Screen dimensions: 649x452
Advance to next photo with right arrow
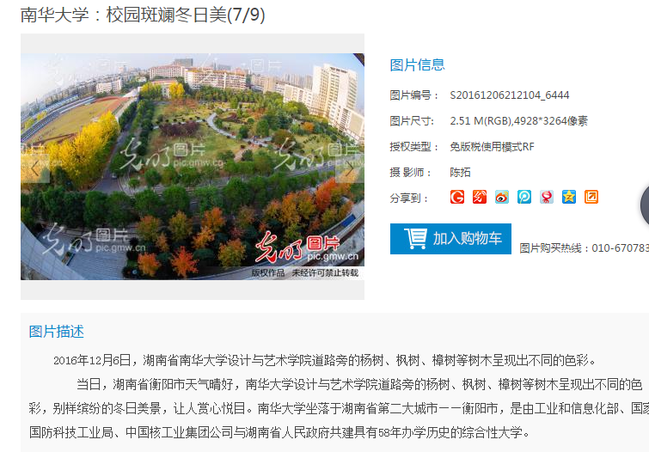[350, 168]
